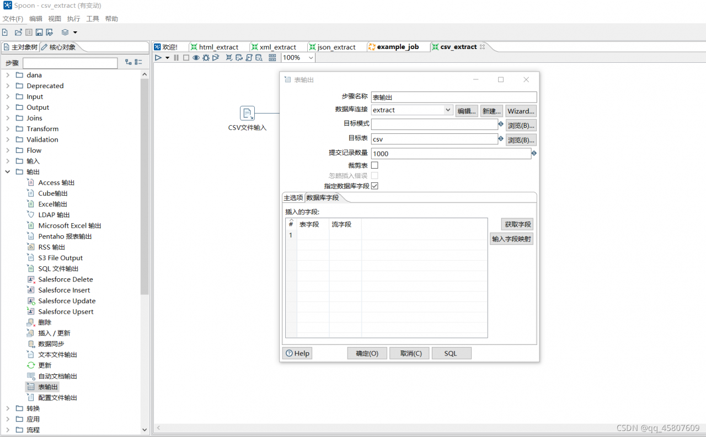Click the 步骤名称 input field
This screenshot has width=706, height=437.
(x=454, y=97)
